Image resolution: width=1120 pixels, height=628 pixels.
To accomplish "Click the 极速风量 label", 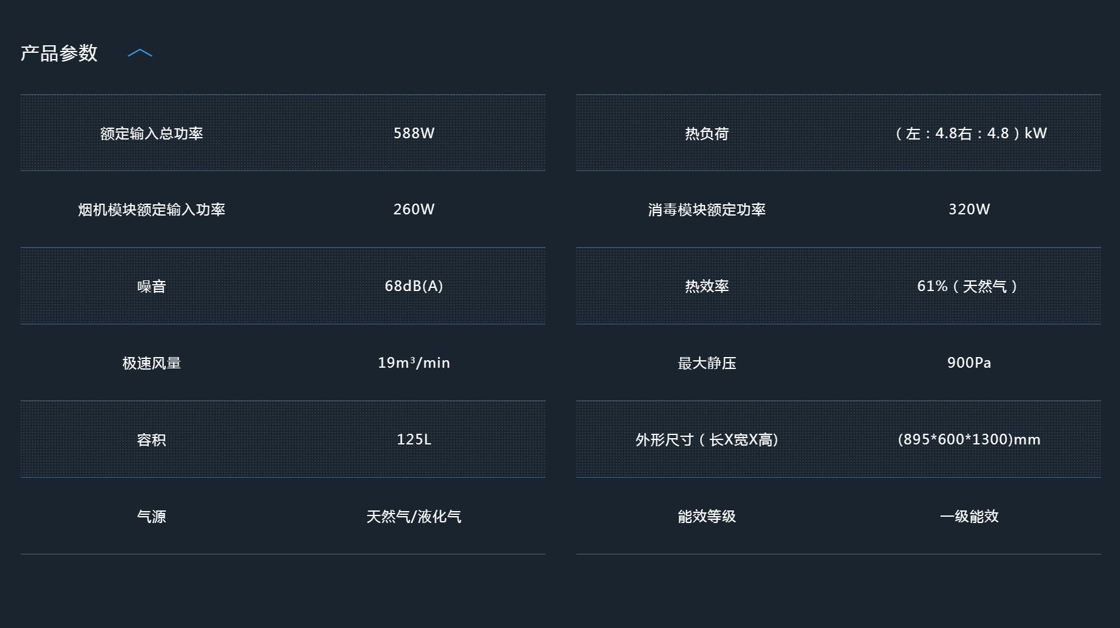I will tap(151, 363).
